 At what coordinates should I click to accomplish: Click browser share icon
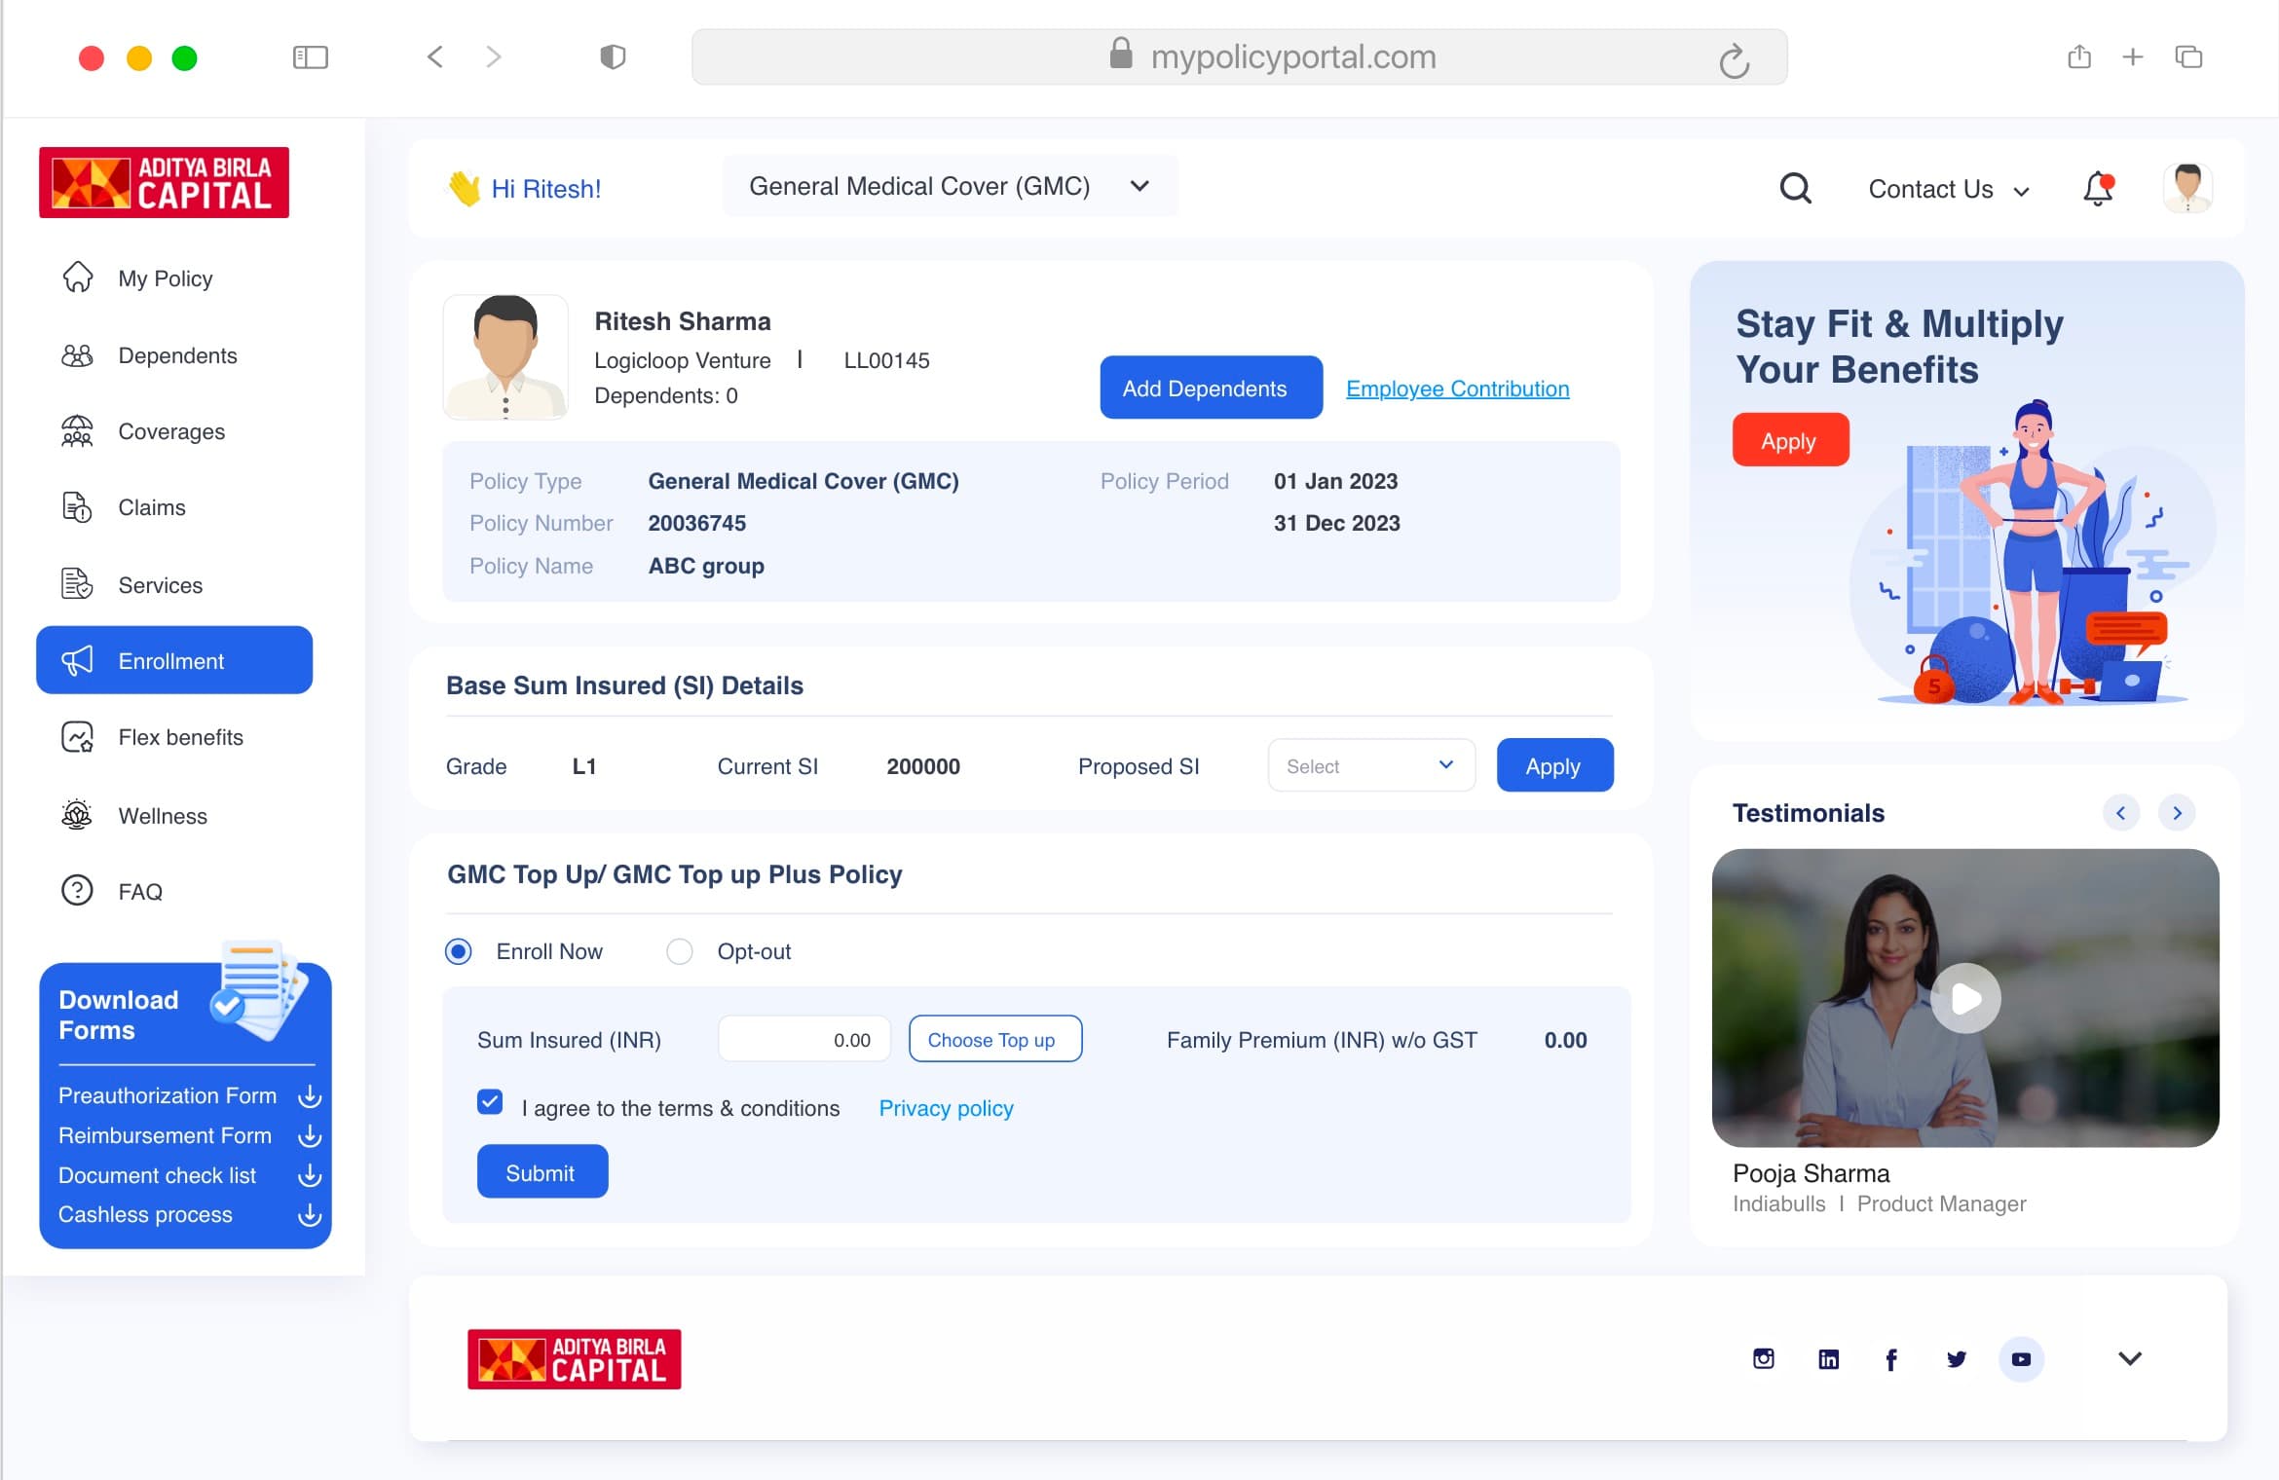2078,57
